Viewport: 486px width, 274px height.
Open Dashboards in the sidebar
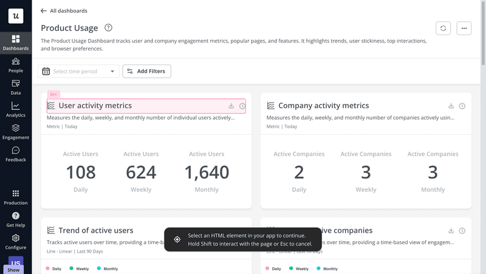point(16,43)
